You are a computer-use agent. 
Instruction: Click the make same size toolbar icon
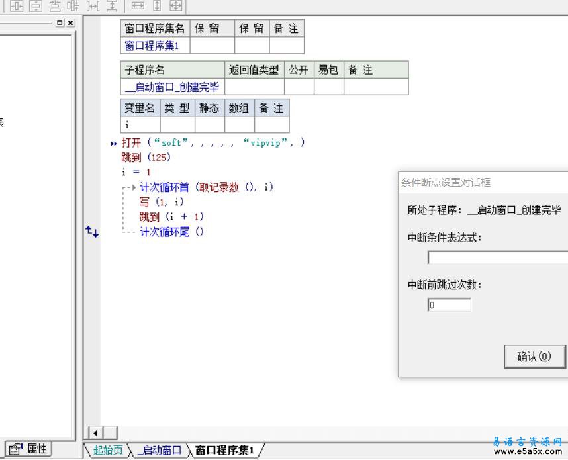(176, 5)
